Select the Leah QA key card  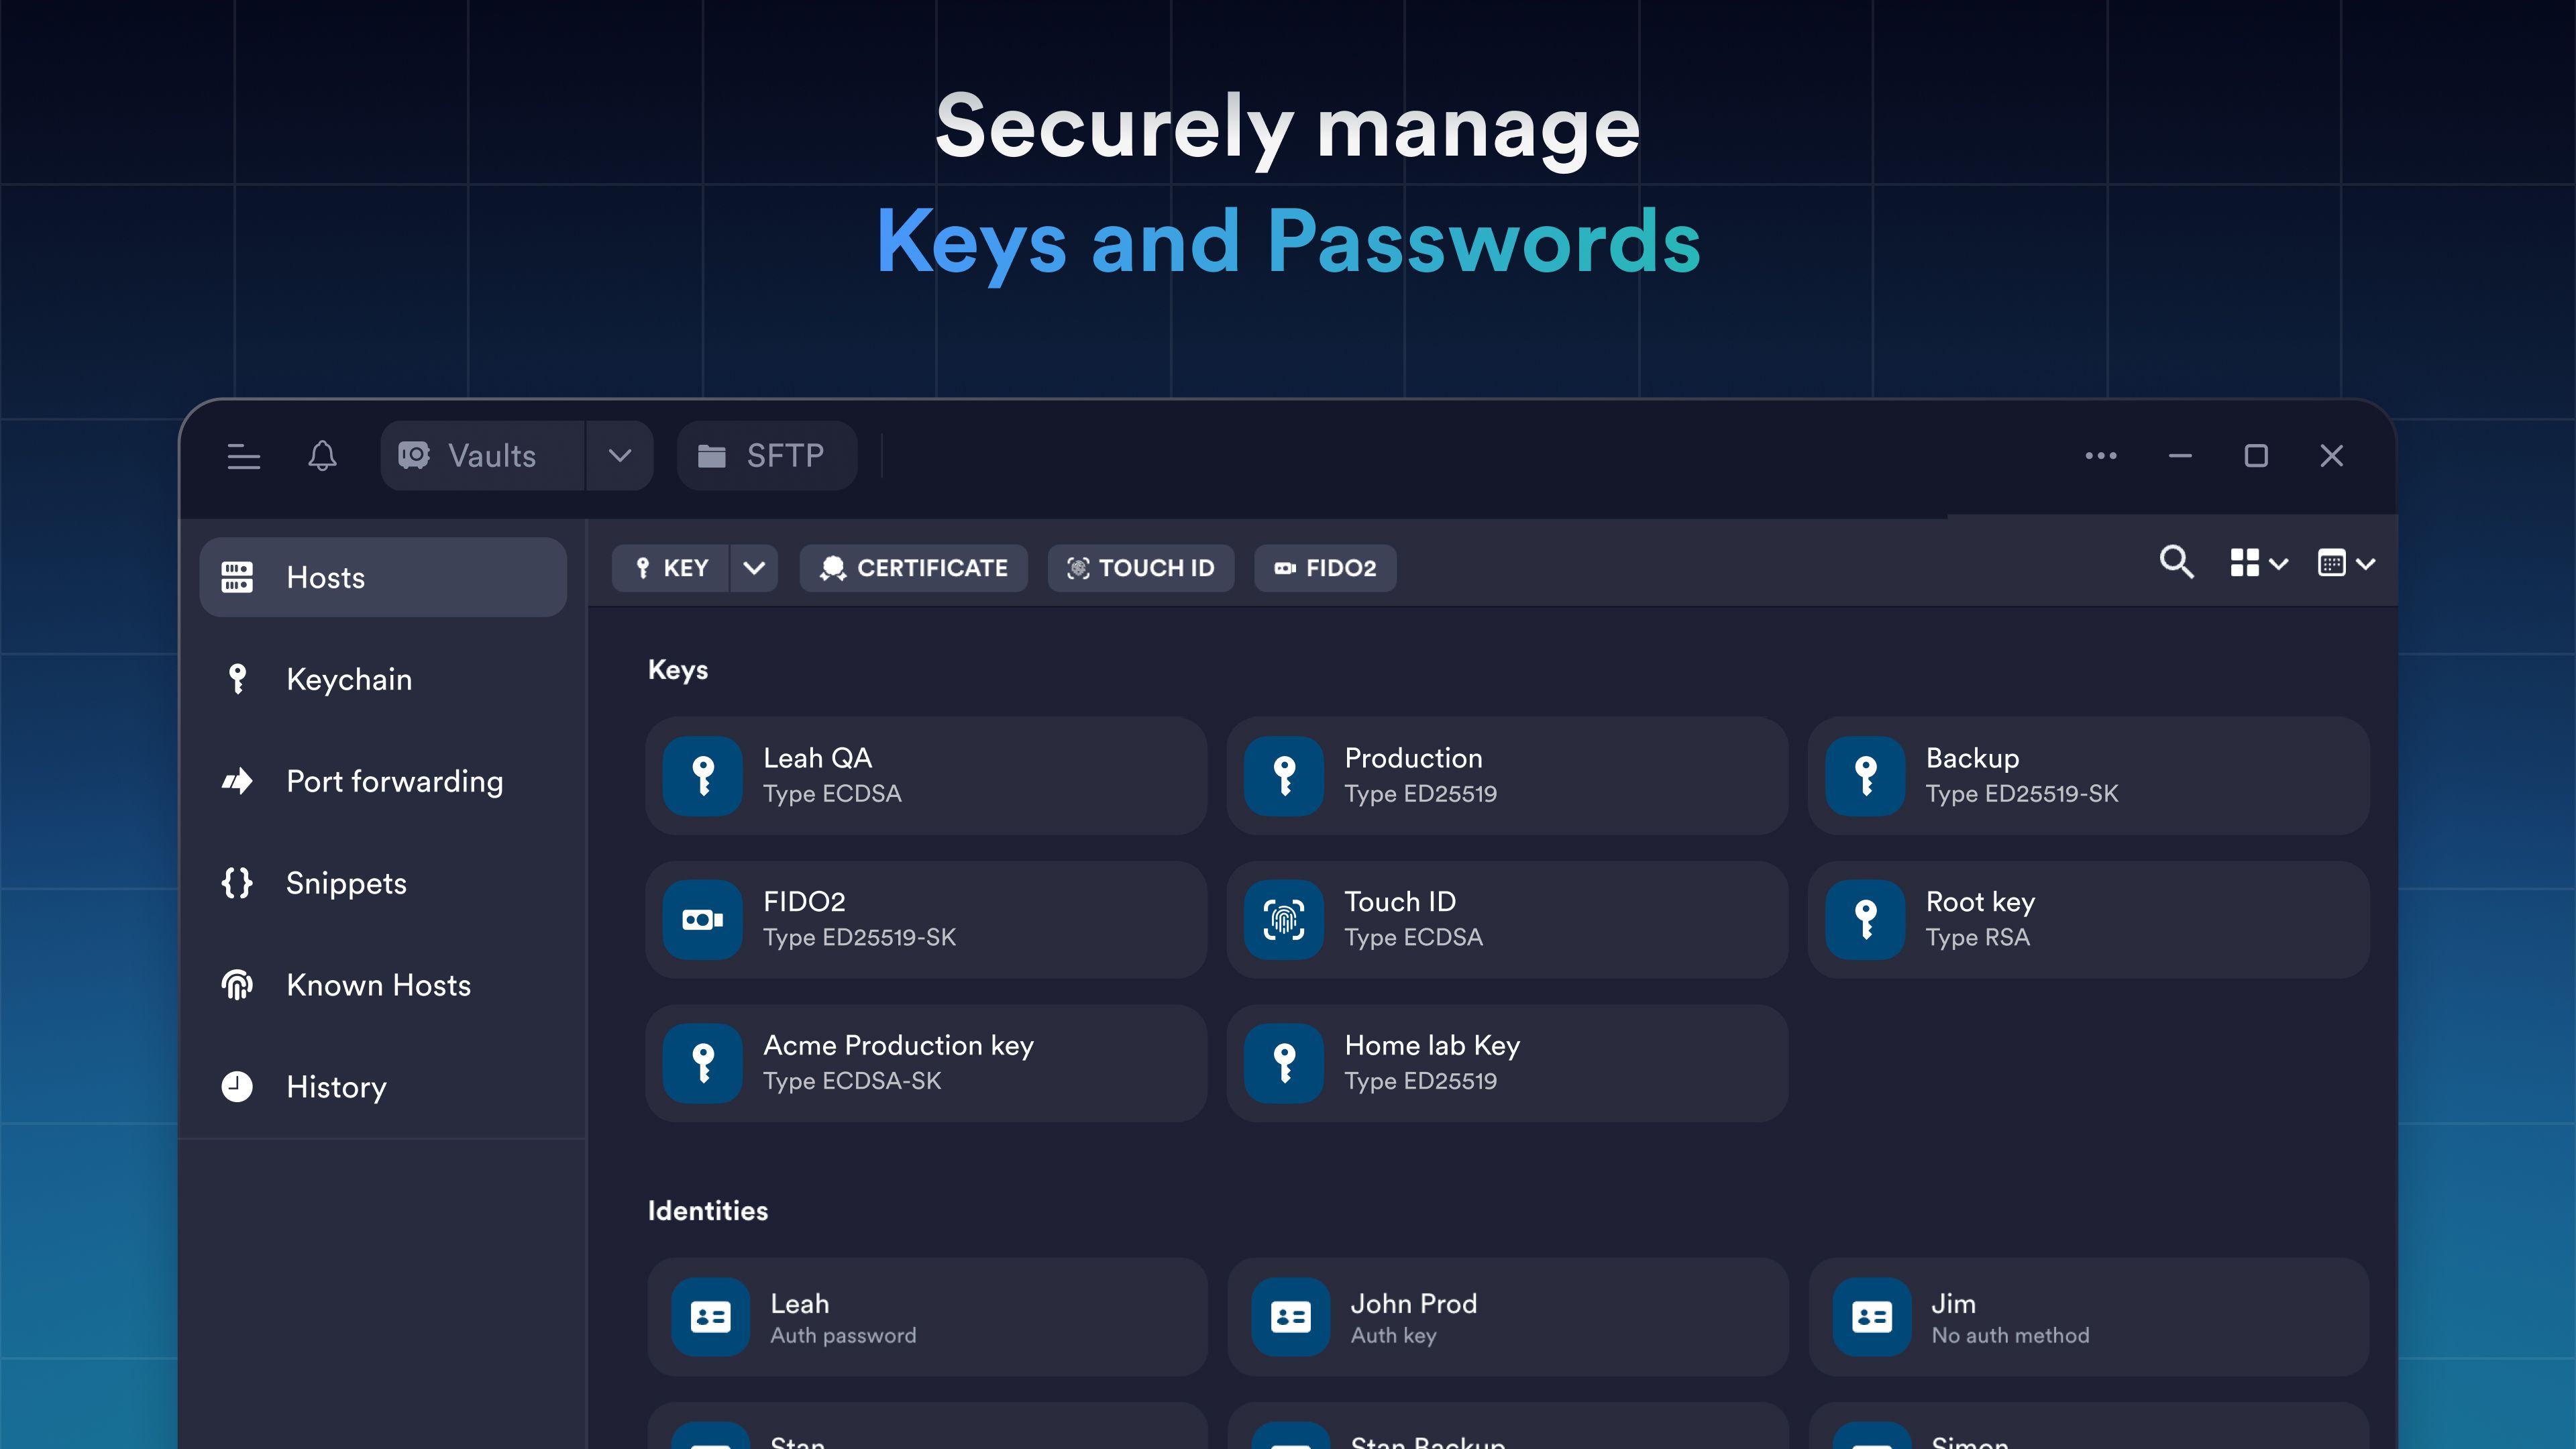[926, 776]
